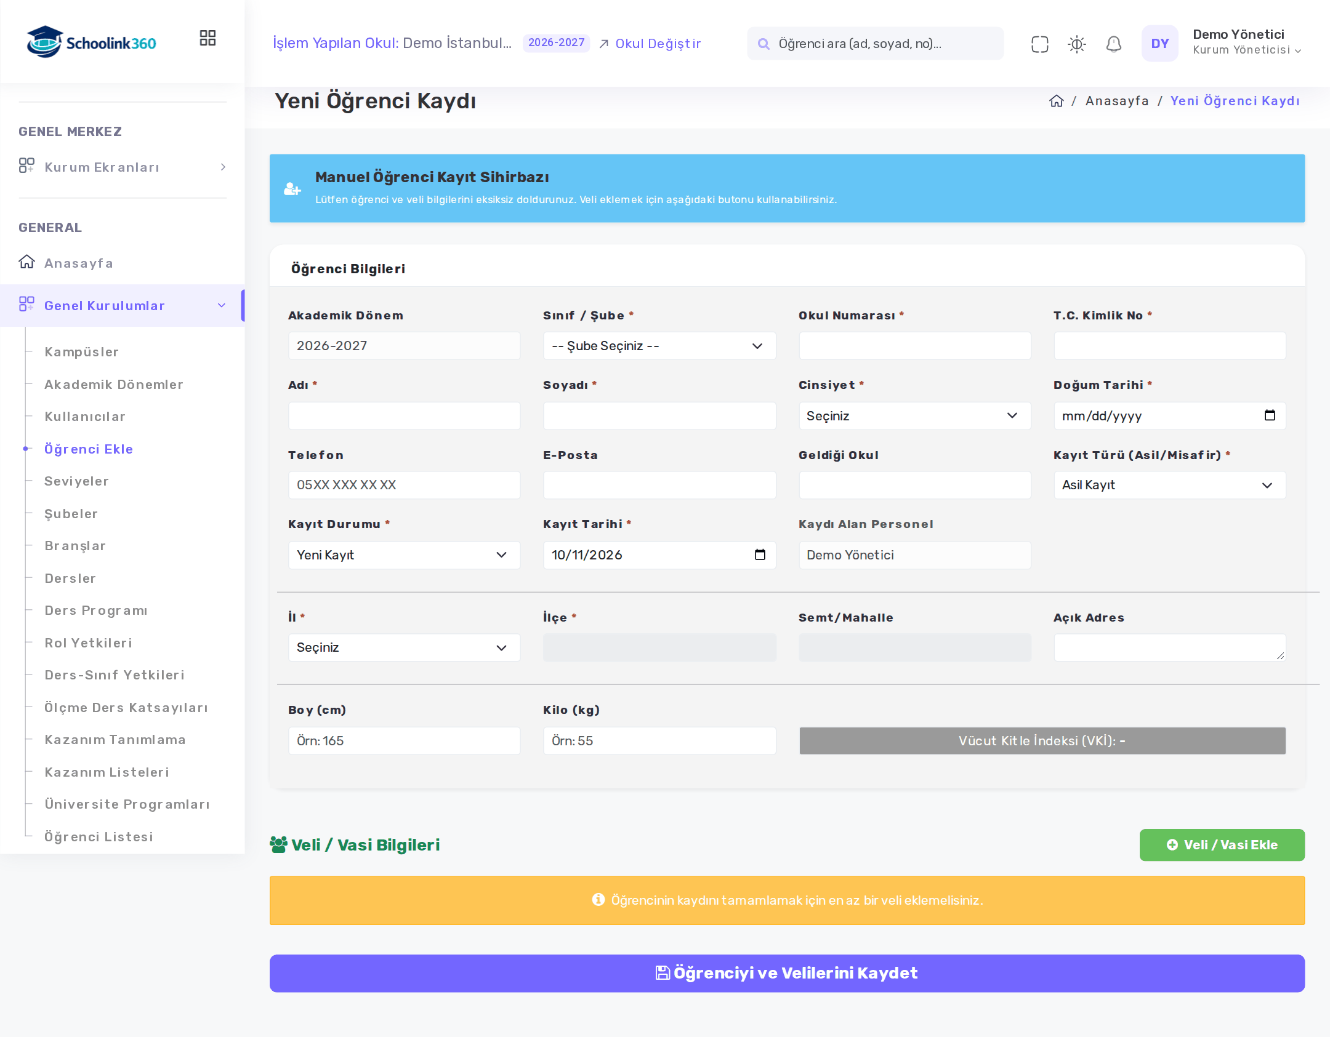Image resolution: width=1330 pixels, height=1037 pixels.
Task: Click the Açık Adres textarea
Action: pyautogui.click(x=1169, y=647)
